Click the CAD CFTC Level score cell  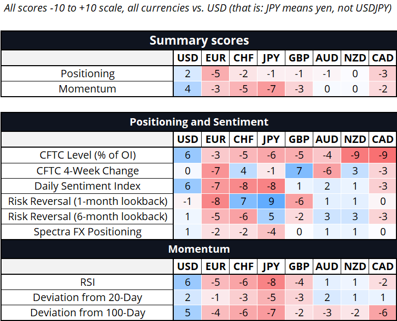(383, 155)
